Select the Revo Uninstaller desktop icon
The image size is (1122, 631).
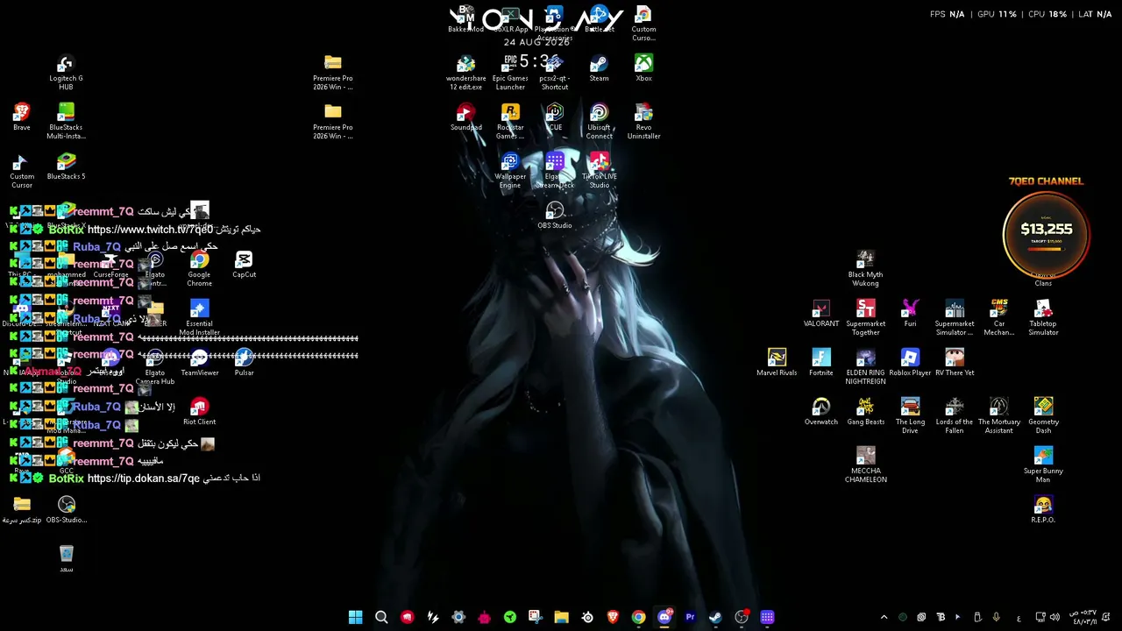pyautogui.click(x=644, y=122)
